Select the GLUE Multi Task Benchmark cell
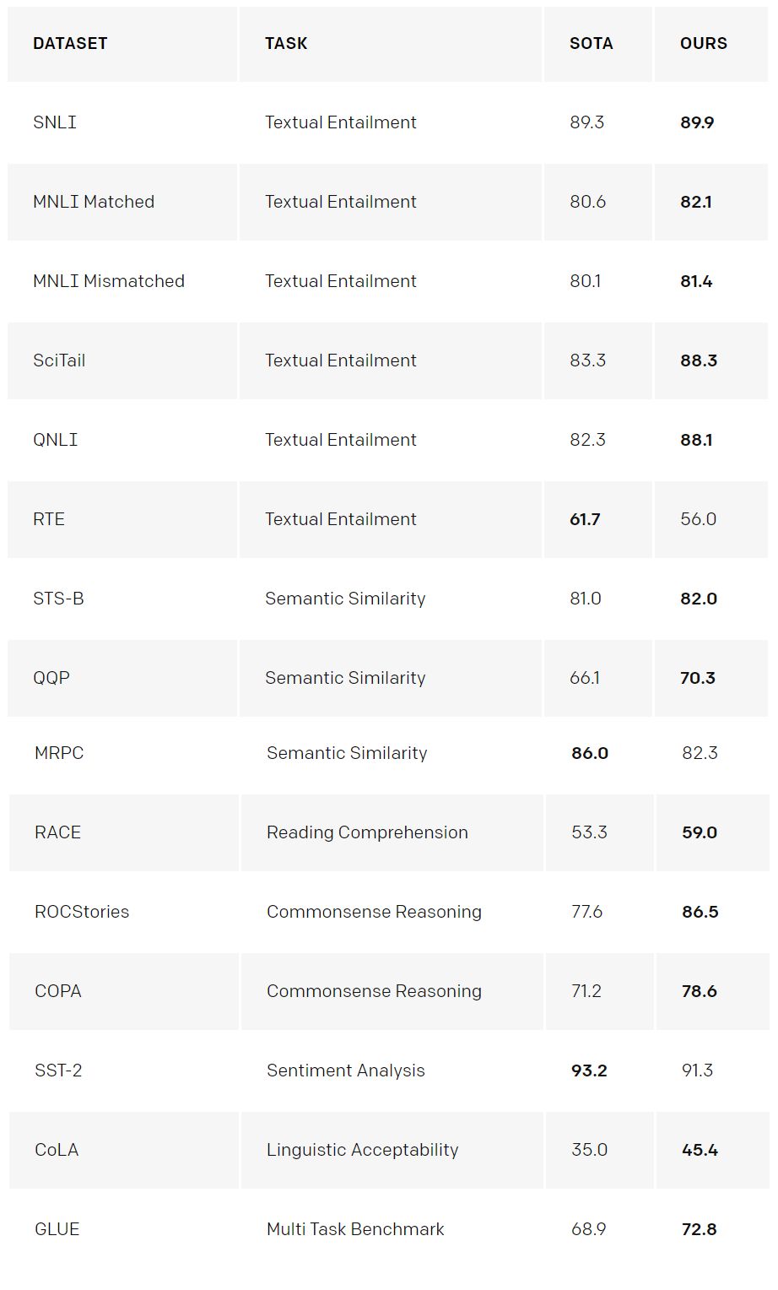This screenshot has width=778, height=1290. (x=355, y=1229)
